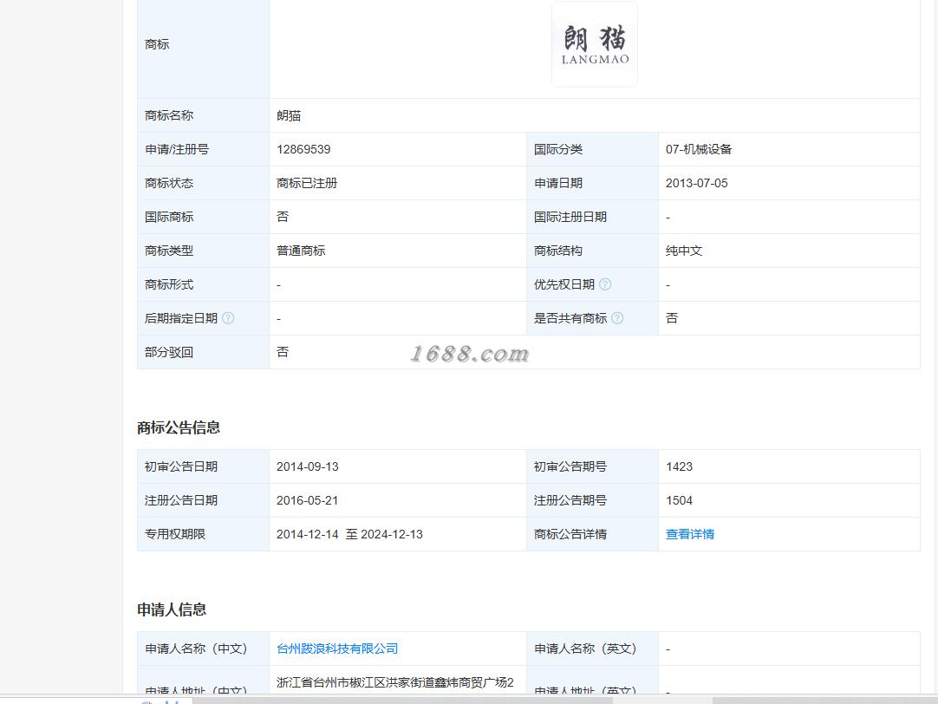Click the 商标状态 label cell
The width and height of the screenshot is (938, 704).
pyautogui.click(x=204, y=183)
